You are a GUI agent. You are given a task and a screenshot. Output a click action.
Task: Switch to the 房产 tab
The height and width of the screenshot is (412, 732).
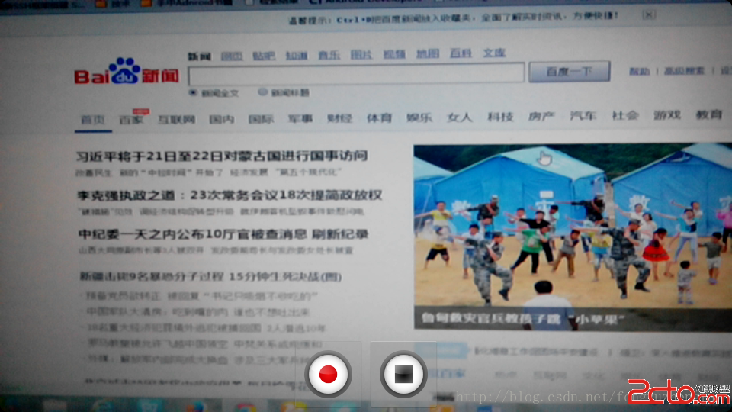541,116
